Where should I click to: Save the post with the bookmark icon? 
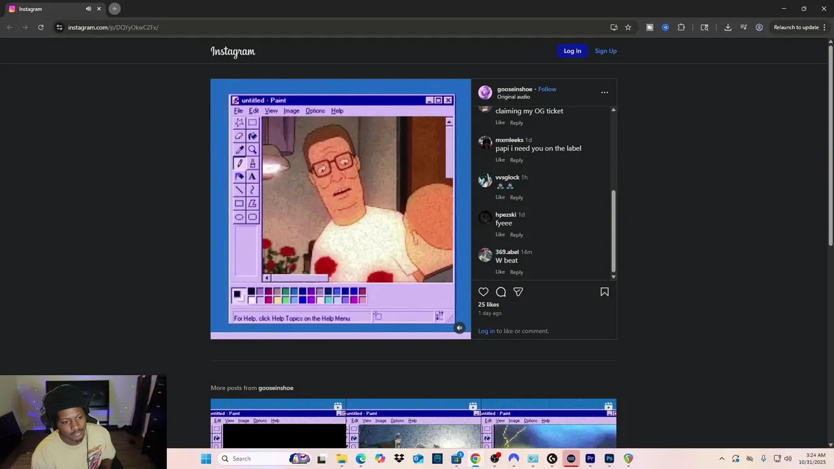click(x=605, y=292)
